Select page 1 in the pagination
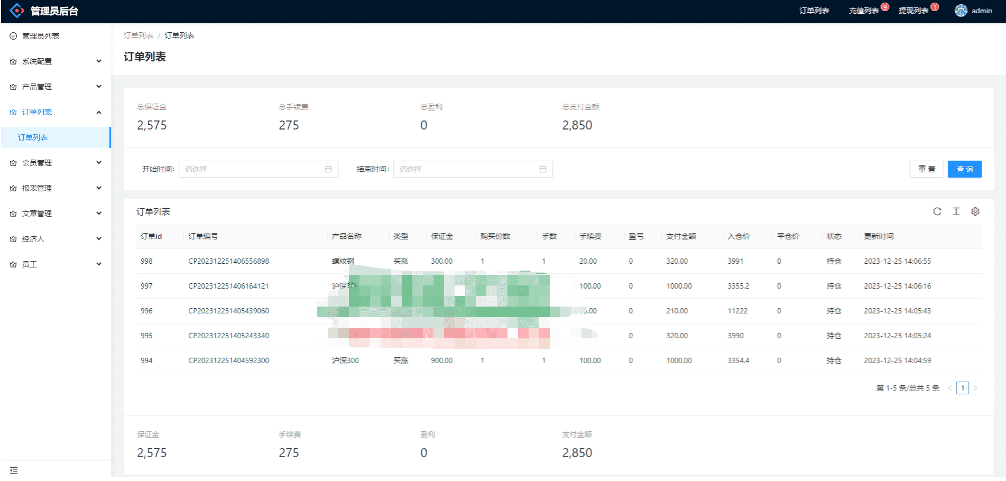Viewport: 1006px width, 481px height. click(962, 388)
